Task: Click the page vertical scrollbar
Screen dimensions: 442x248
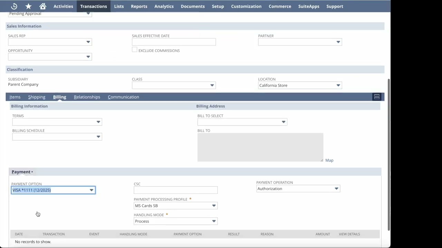Action: (389, 155)
